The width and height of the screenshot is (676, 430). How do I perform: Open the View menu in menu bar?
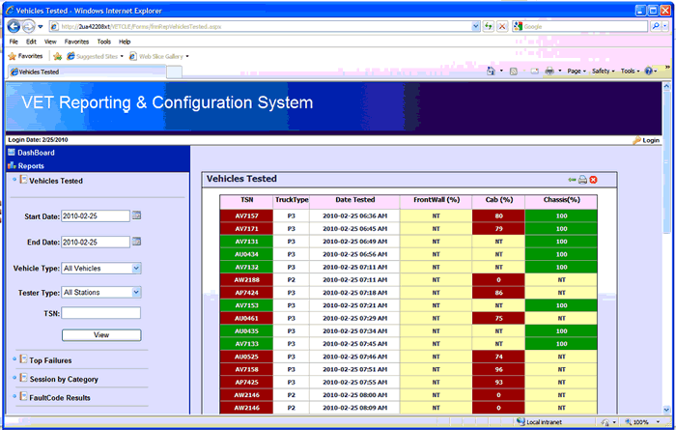[48, 42]
